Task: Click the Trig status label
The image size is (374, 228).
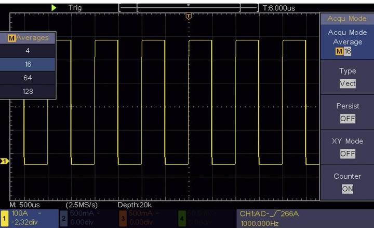Action: click(75, 8)
